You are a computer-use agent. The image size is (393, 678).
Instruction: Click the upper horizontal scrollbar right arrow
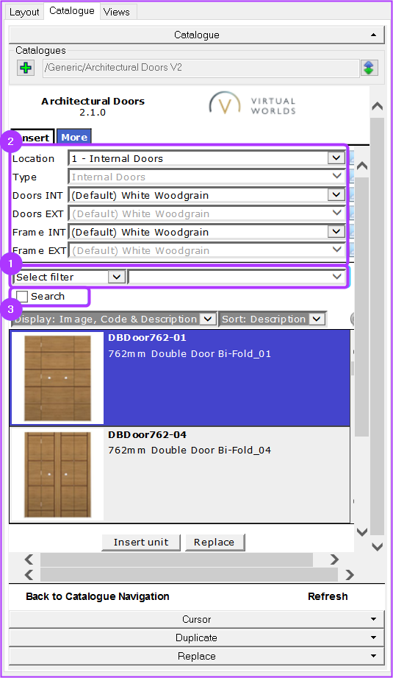[x=334, y=559]
